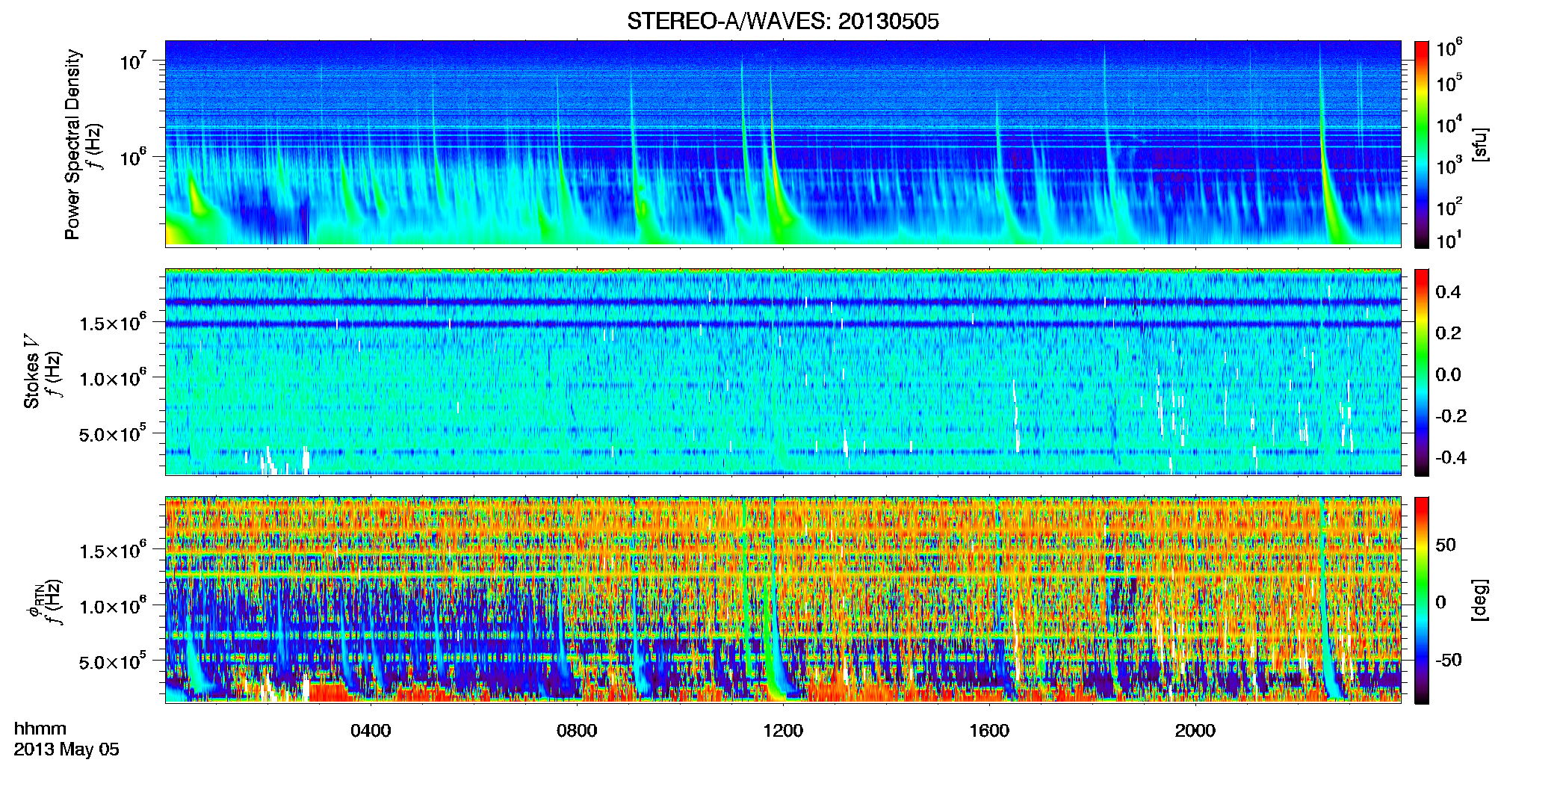Click the -0.4 Stokes V color bar label

(x=1451, y=457)
